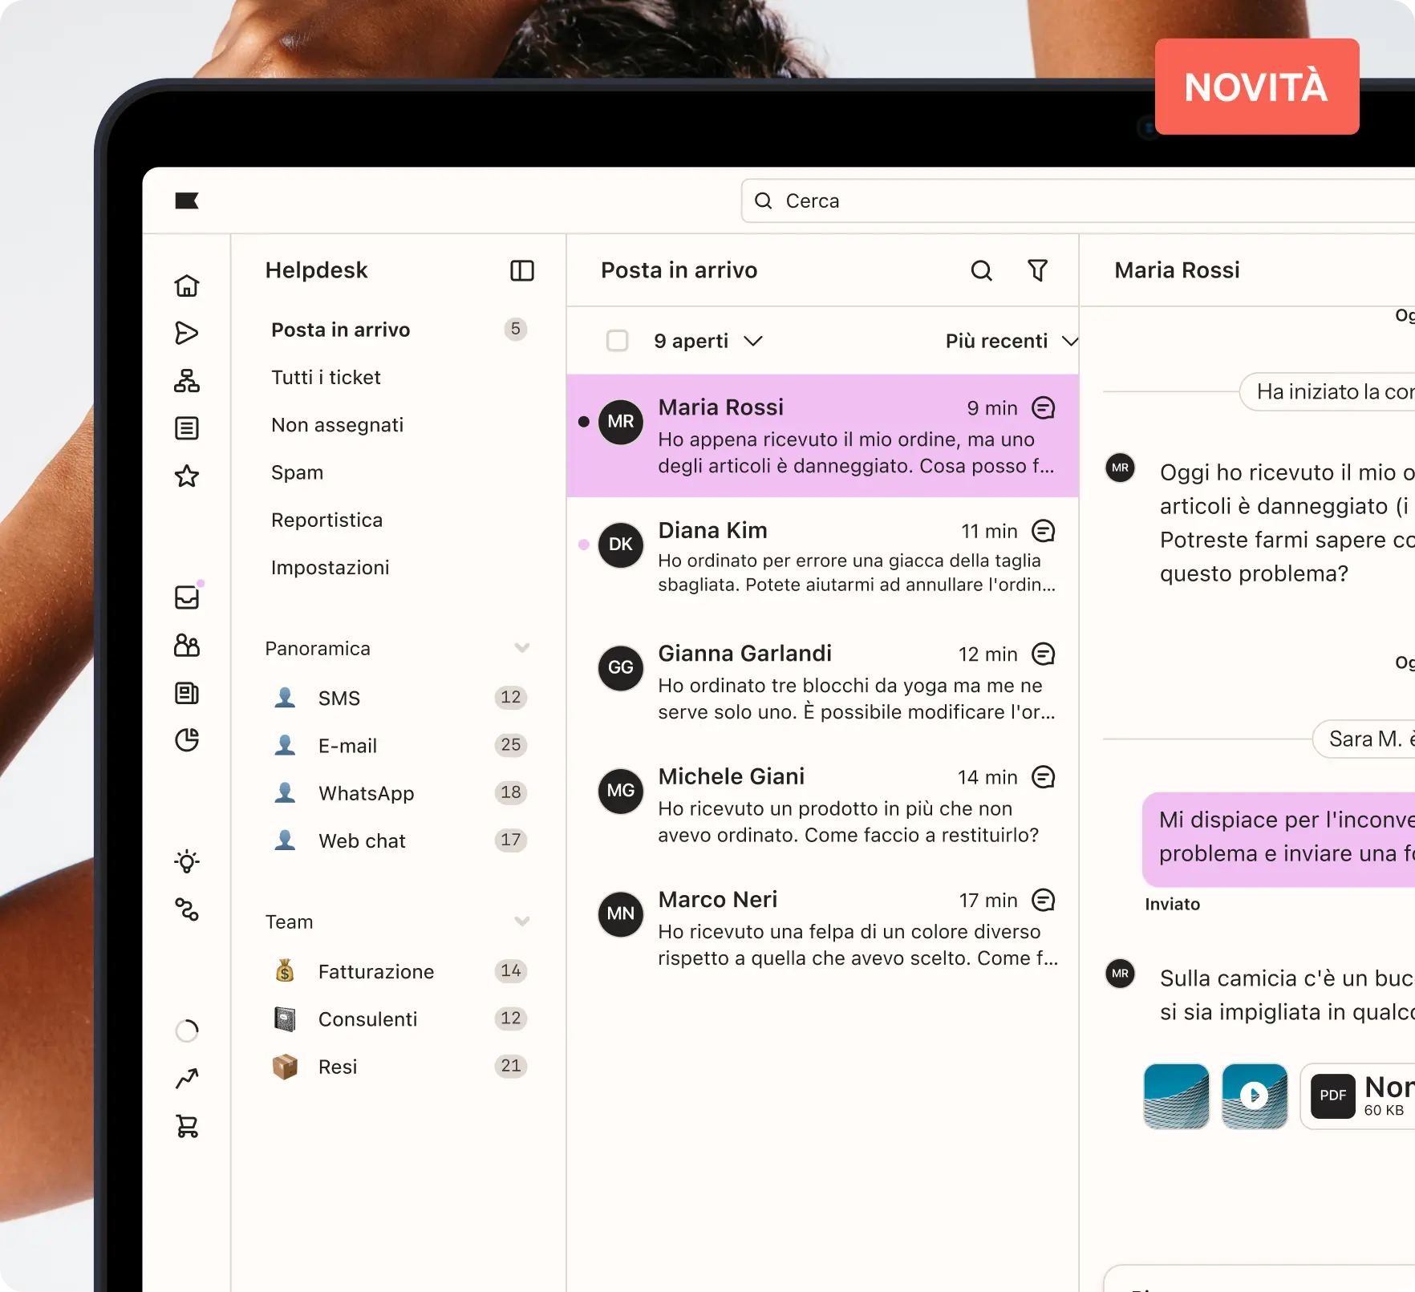Click chat bubble icon on Michele Giani ticket
Screen dimensions: 1415x1292
click(x=1043, y=777)
